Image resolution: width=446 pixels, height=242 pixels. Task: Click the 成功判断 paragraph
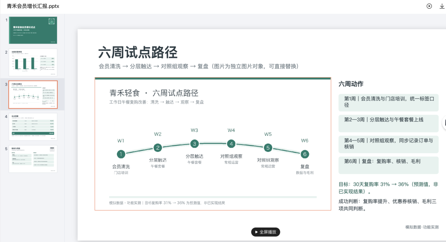pos(387,205)
